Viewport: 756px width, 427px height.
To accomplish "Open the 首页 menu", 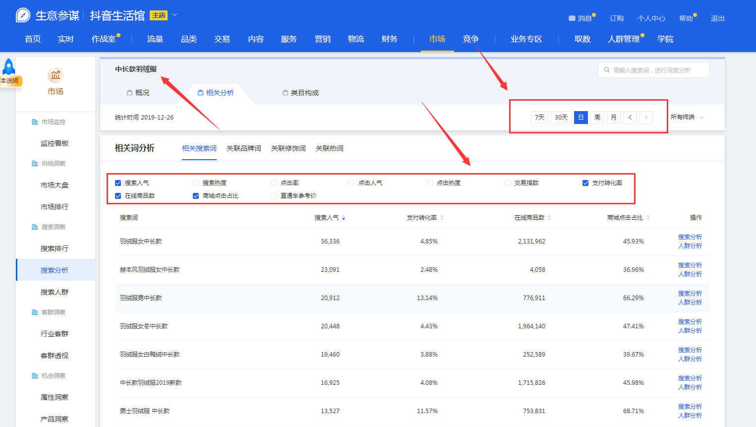I will click(x=33, y=39).
